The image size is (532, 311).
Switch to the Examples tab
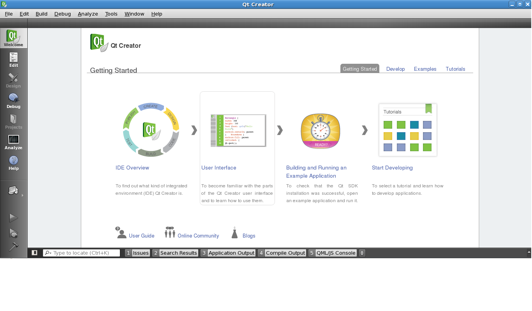pos(425,69)
